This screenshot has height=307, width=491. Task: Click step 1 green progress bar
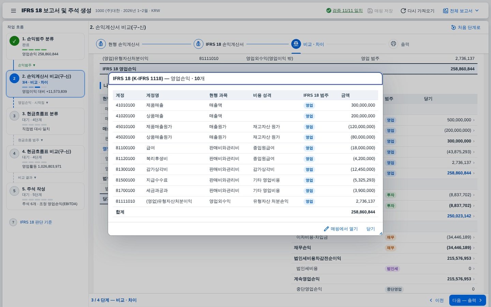pyautogui.click(x=34, y=50)
